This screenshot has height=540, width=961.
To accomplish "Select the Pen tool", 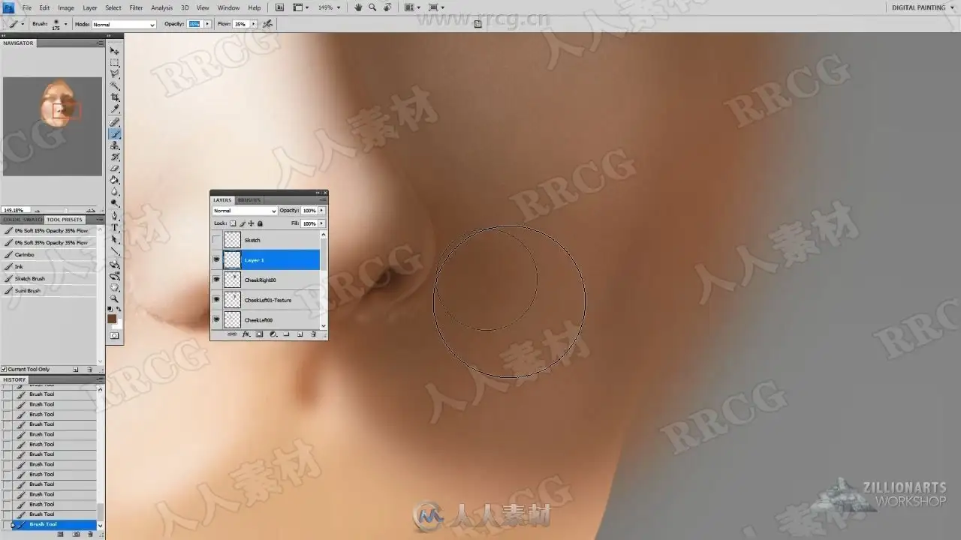I will click(x=115, y=216).
